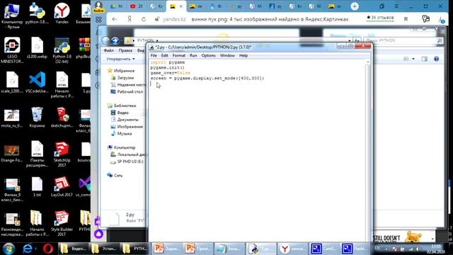Open Локальный диск in Explorer sidebar

click(x=128, y=154)
